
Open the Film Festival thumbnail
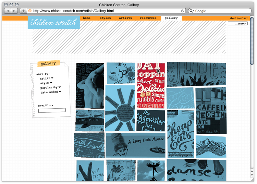[90, 171]
